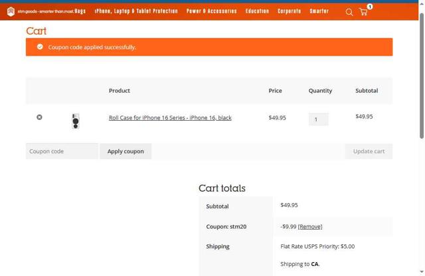The height and width of the screenshot is (276, 425).
Task: Click the 'Coupon code applied successfully.' message
Action: click(92, 47)
